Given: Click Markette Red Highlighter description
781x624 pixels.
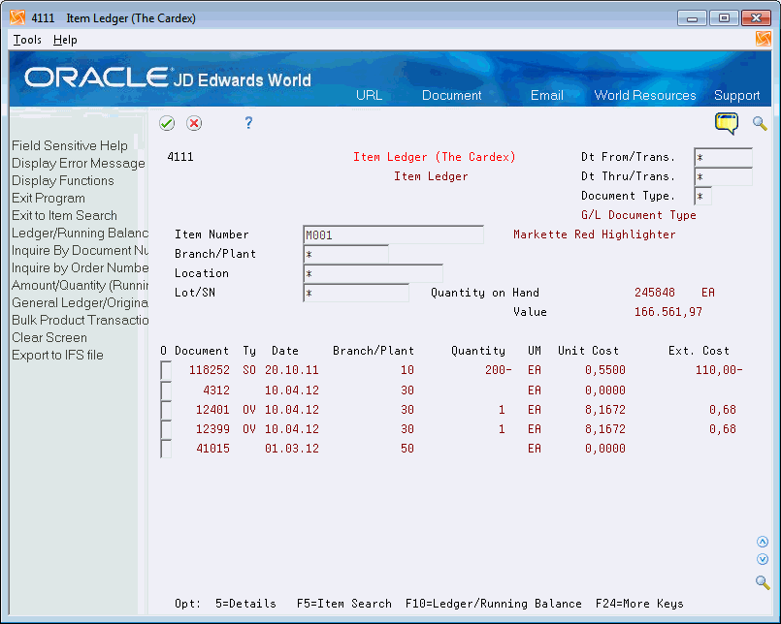Looking at the screenshot, I should [x=594, y=234].
